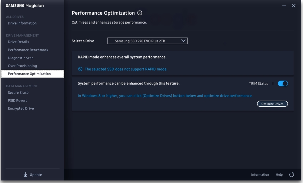
Task: Open the Diagnostic Scan page
Action: (21, 58)
